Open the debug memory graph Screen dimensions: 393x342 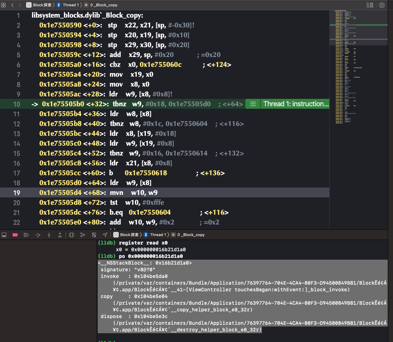click(x=83, y=235)
